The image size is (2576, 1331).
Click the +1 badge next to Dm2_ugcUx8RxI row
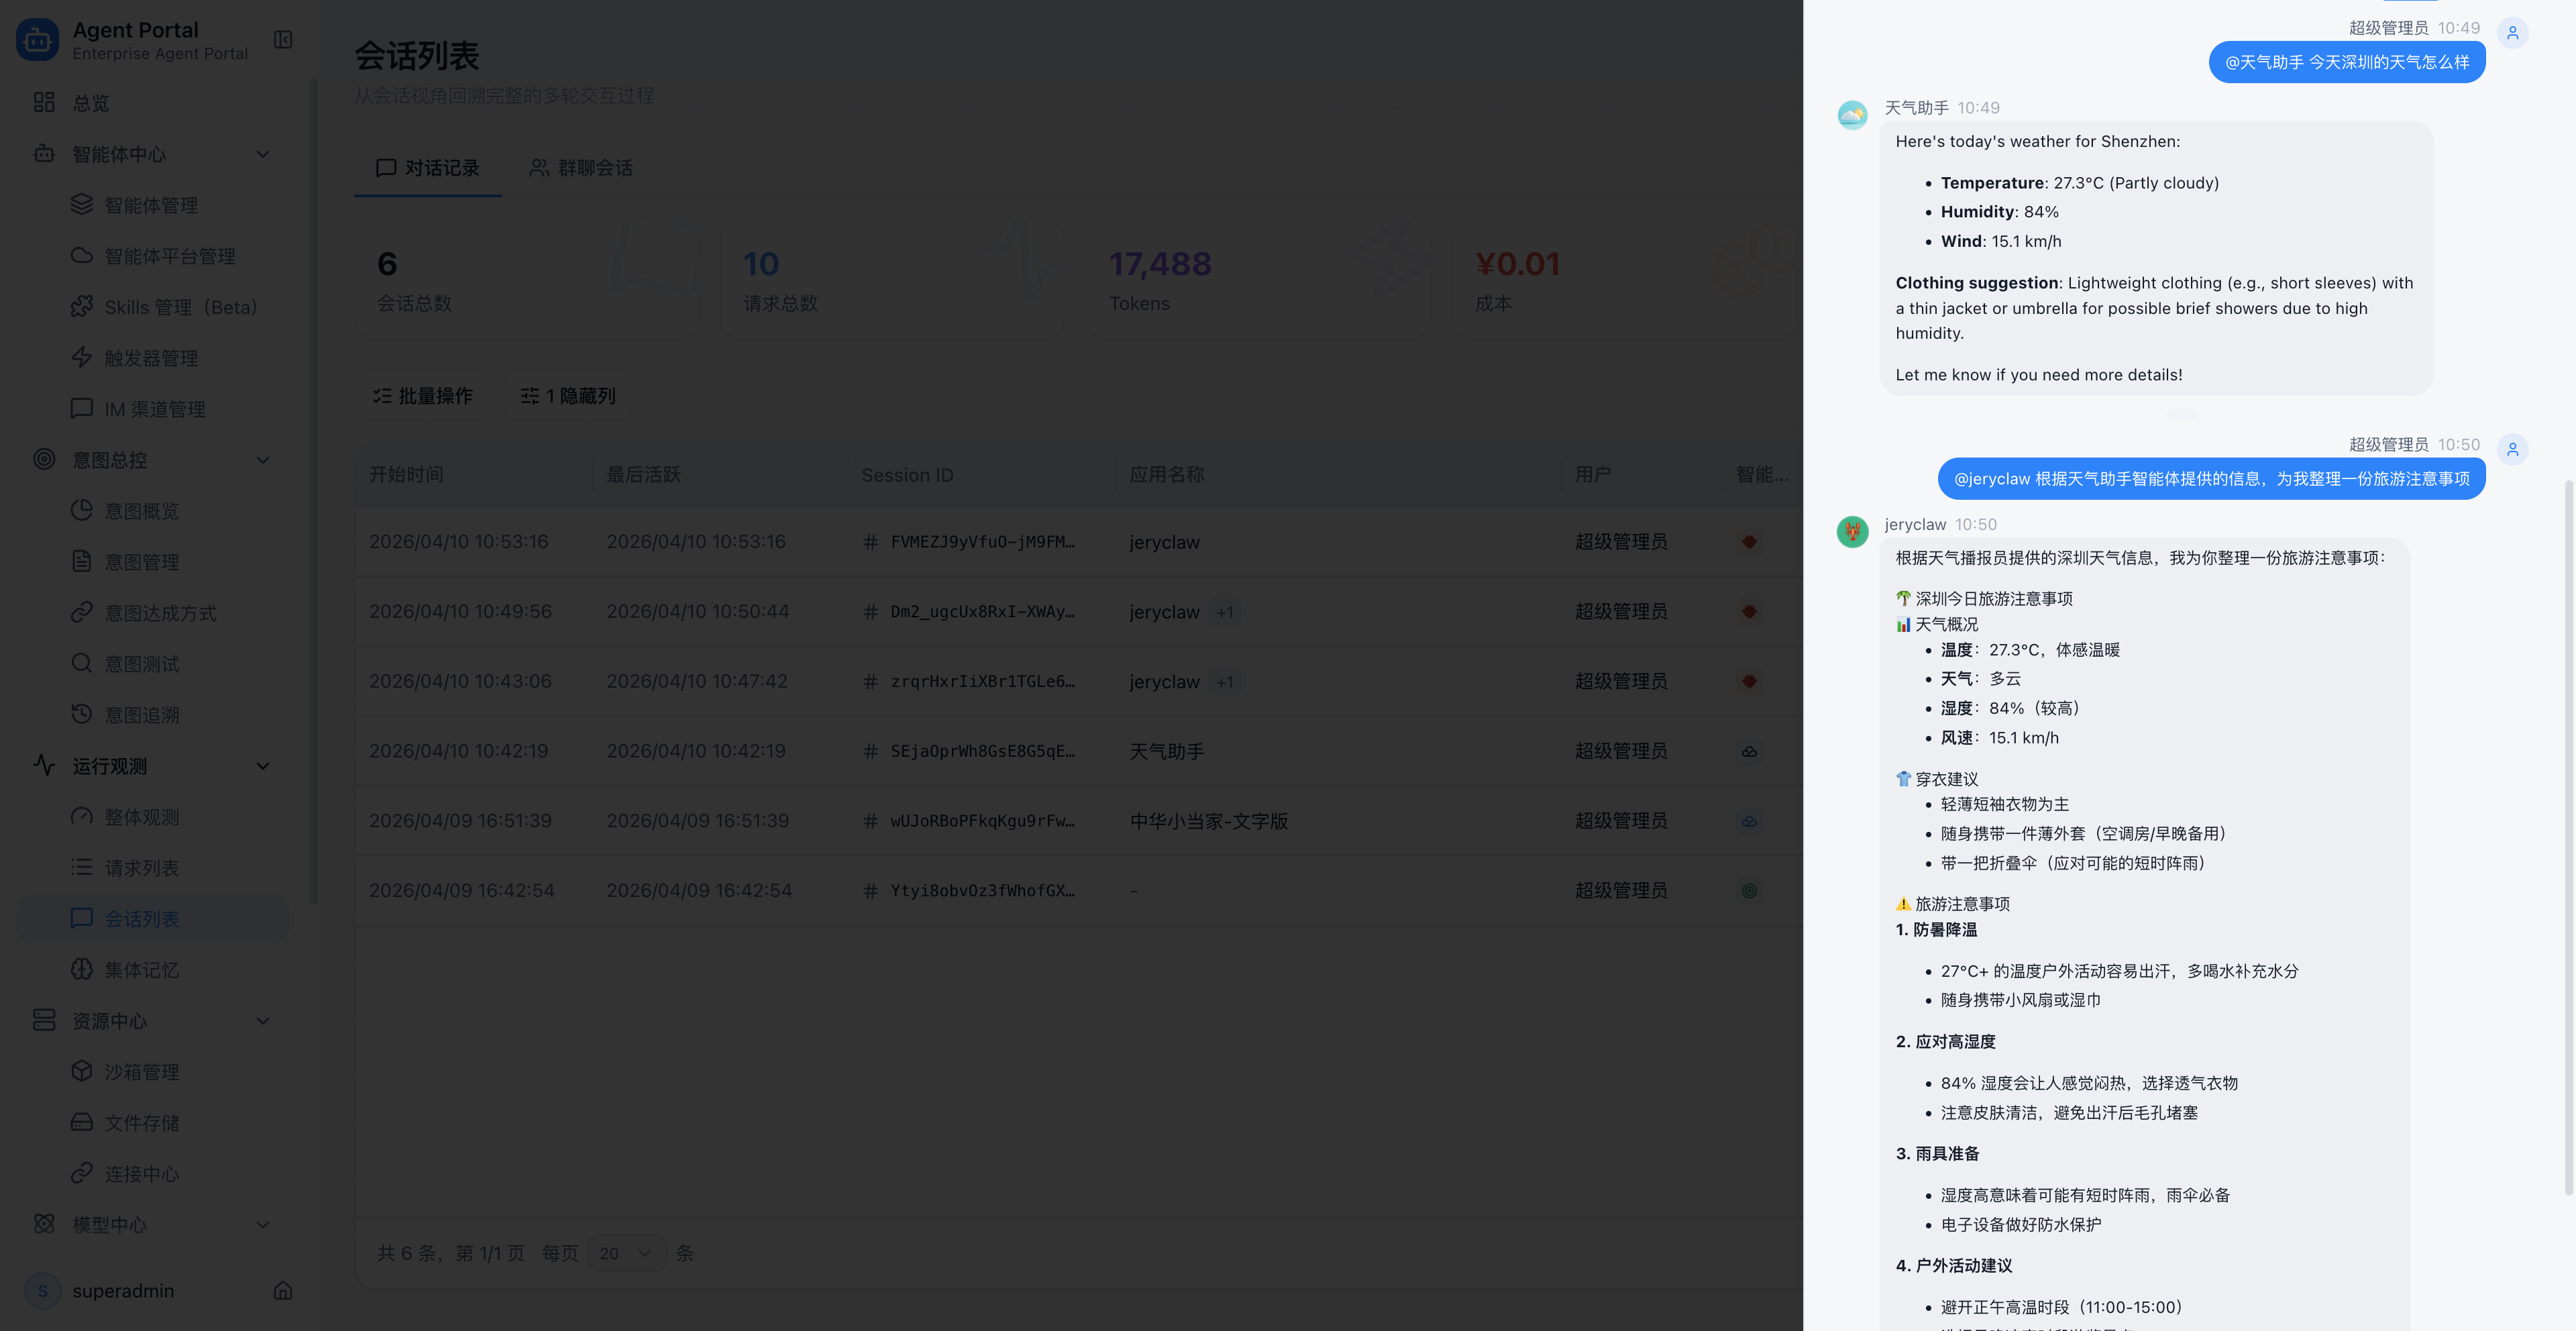coord(1225,612)
